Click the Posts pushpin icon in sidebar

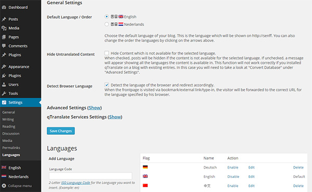click(4, 19)
